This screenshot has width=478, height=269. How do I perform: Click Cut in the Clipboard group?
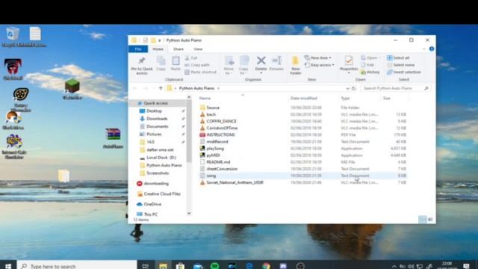coord(191,58)
